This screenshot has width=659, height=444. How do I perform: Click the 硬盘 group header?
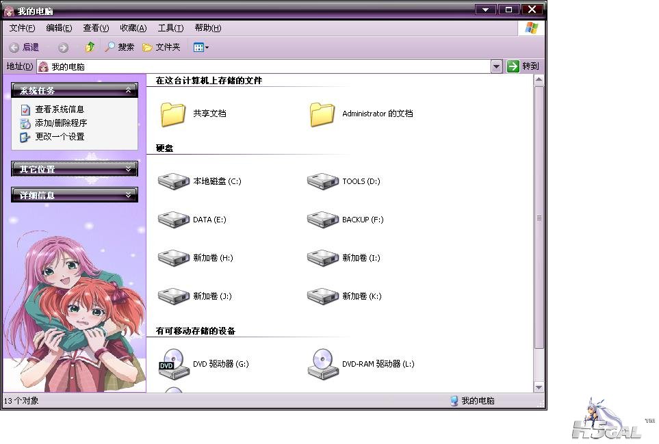click(x=164, y=148)
